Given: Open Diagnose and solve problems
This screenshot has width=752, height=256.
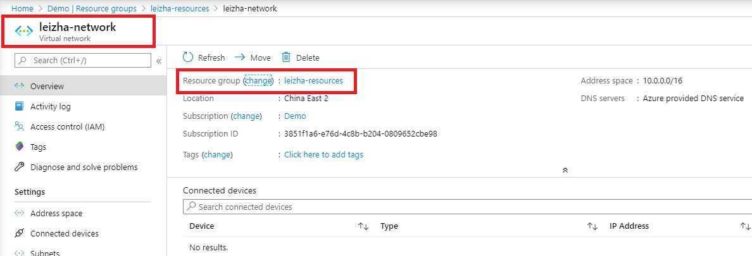Looking at the screenshot, I should (x=83, y=167).
